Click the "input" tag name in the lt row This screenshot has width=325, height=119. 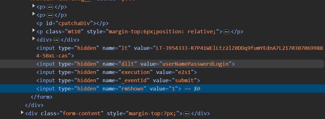click(47, 48)
